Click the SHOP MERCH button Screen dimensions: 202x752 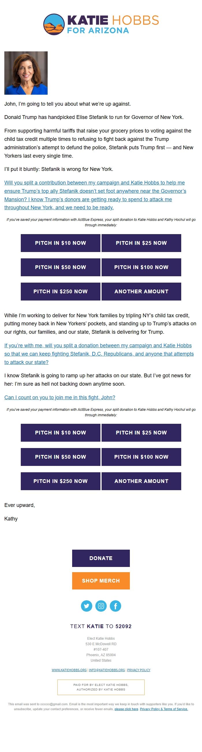coord(101,580)
